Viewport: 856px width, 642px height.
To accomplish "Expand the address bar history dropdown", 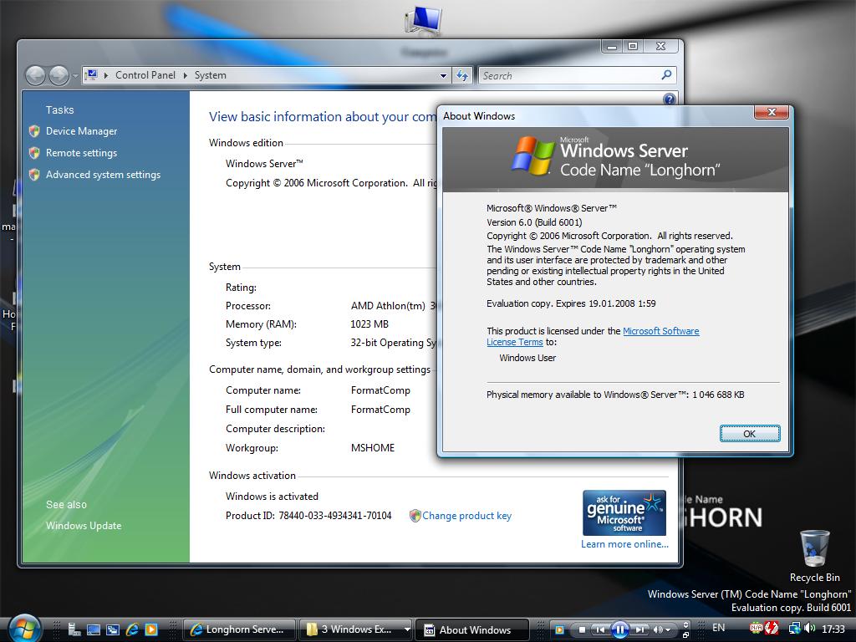I will point(443,75).
